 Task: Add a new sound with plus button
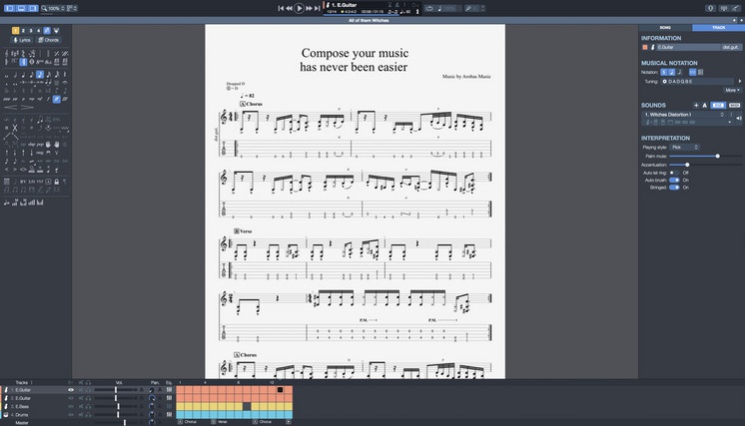696,106
